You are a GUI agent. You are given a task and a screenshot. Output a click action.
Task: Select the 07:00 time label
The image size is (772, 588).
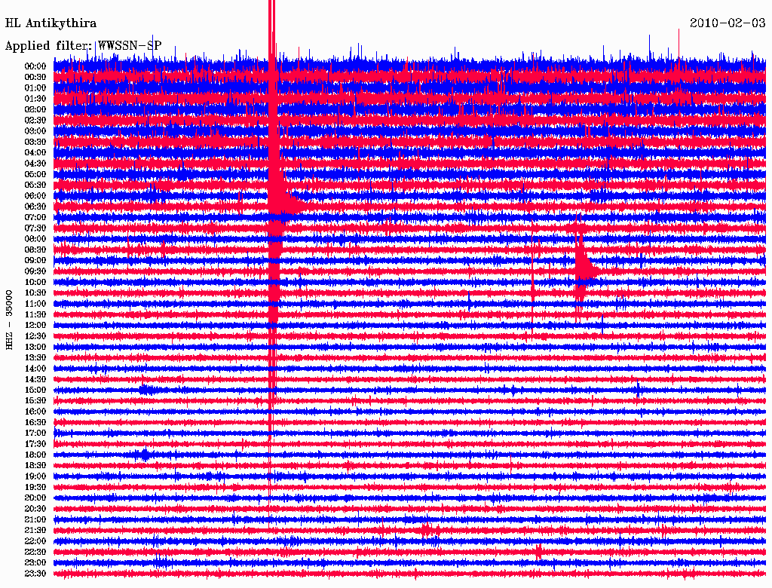[35, 218]
